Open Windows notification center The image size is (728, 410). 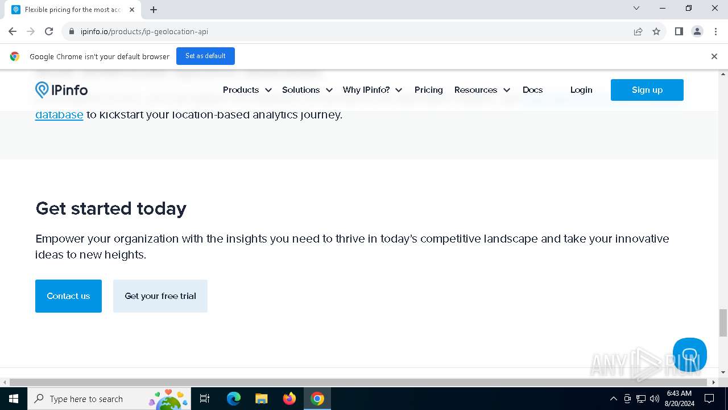point(709,399)
